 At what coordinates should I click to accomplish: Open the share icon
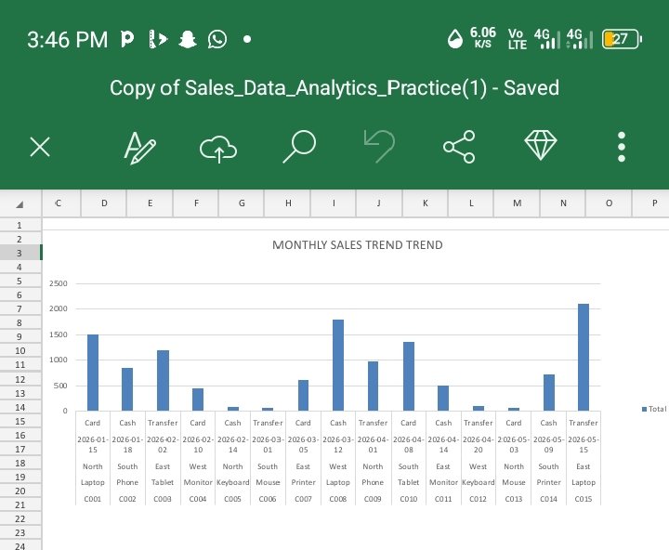click(x=459, y=147)
